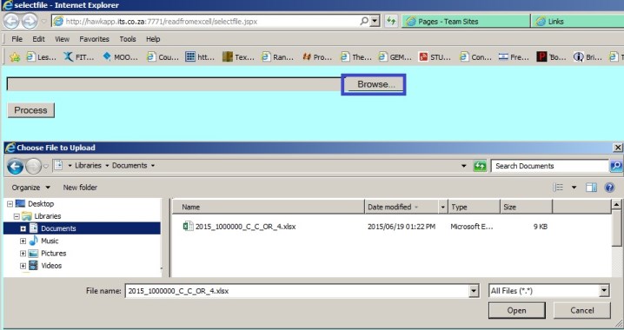Click the New folder button
The height and width of the screenshot is (330, 624).
point(80,188)
